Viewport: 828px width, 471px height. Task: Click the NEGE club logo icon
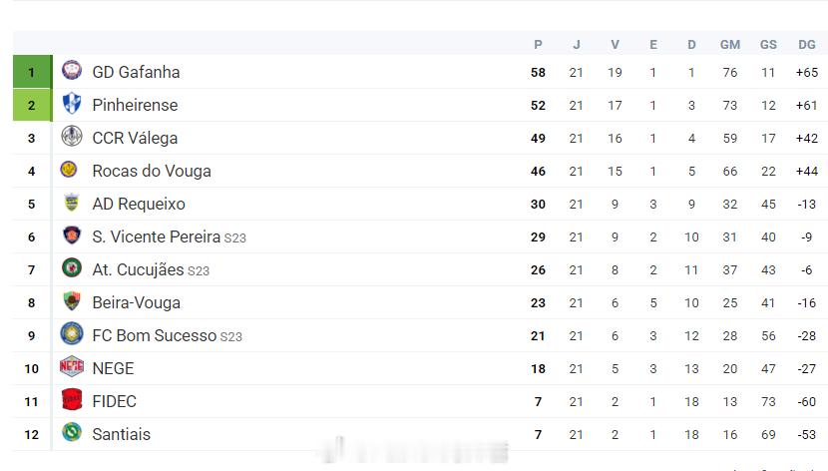pyautogui.click(x=72, y=367)
